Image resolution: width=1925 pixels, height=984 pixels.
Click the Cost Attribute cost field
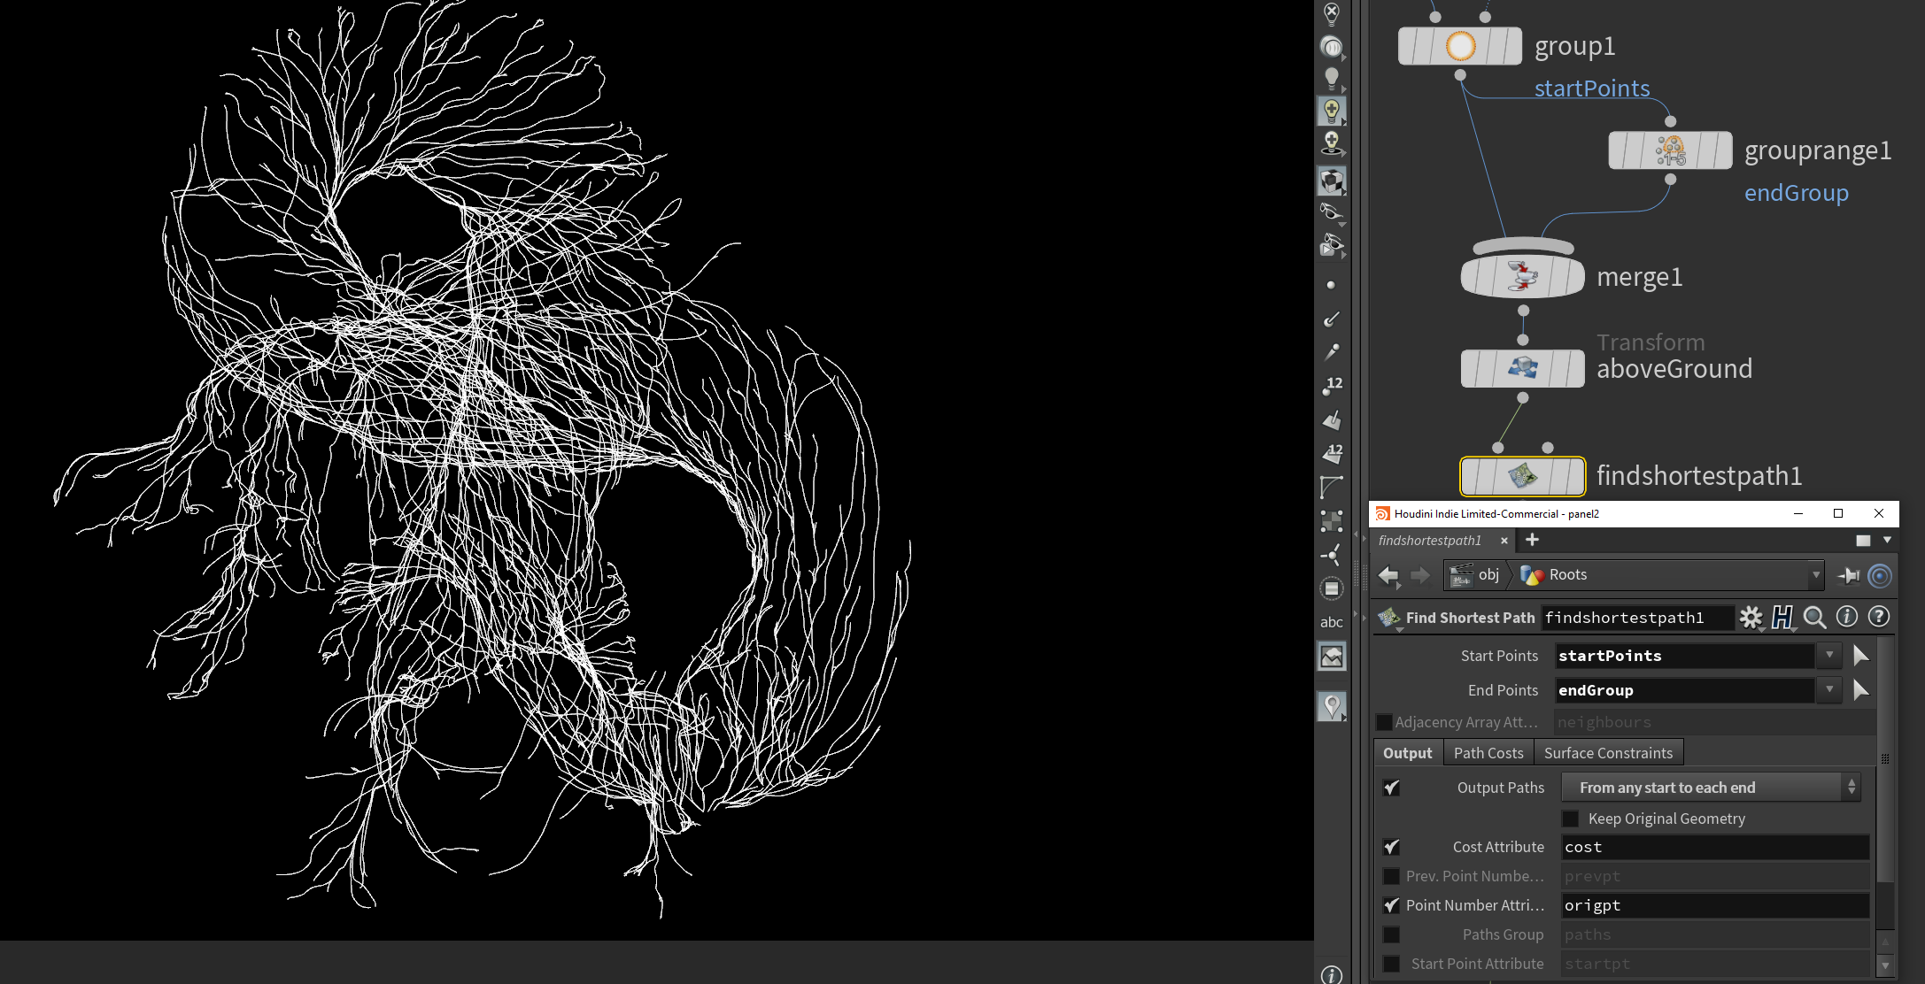click(x=1715, y=847)
